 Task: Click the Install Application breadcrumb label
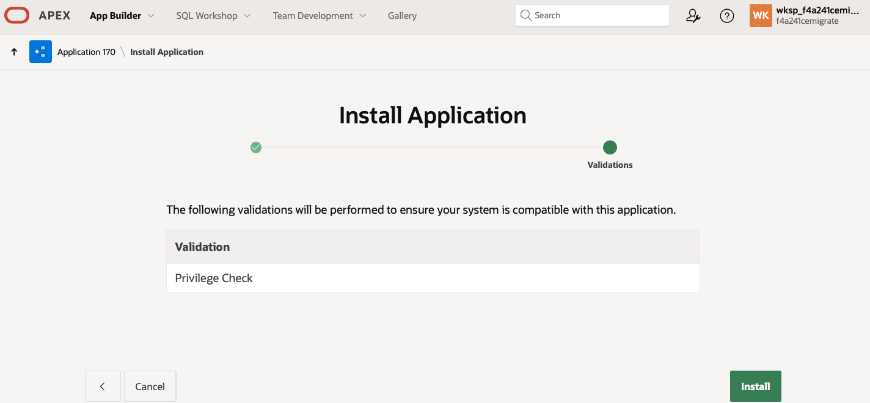click(x=166, y=51)
